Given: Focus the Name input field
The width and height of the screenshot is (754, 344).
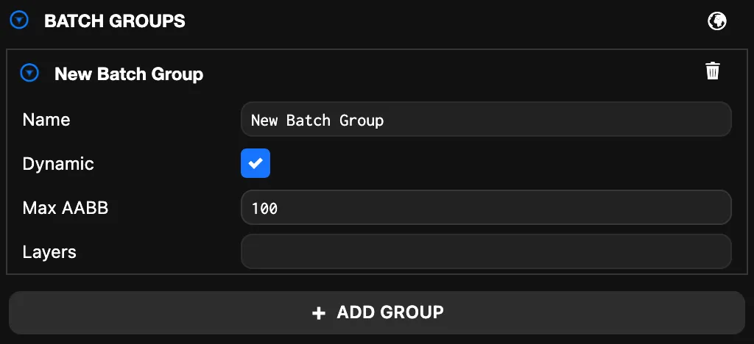Looking at the screenshot, I should pos(486,119).
